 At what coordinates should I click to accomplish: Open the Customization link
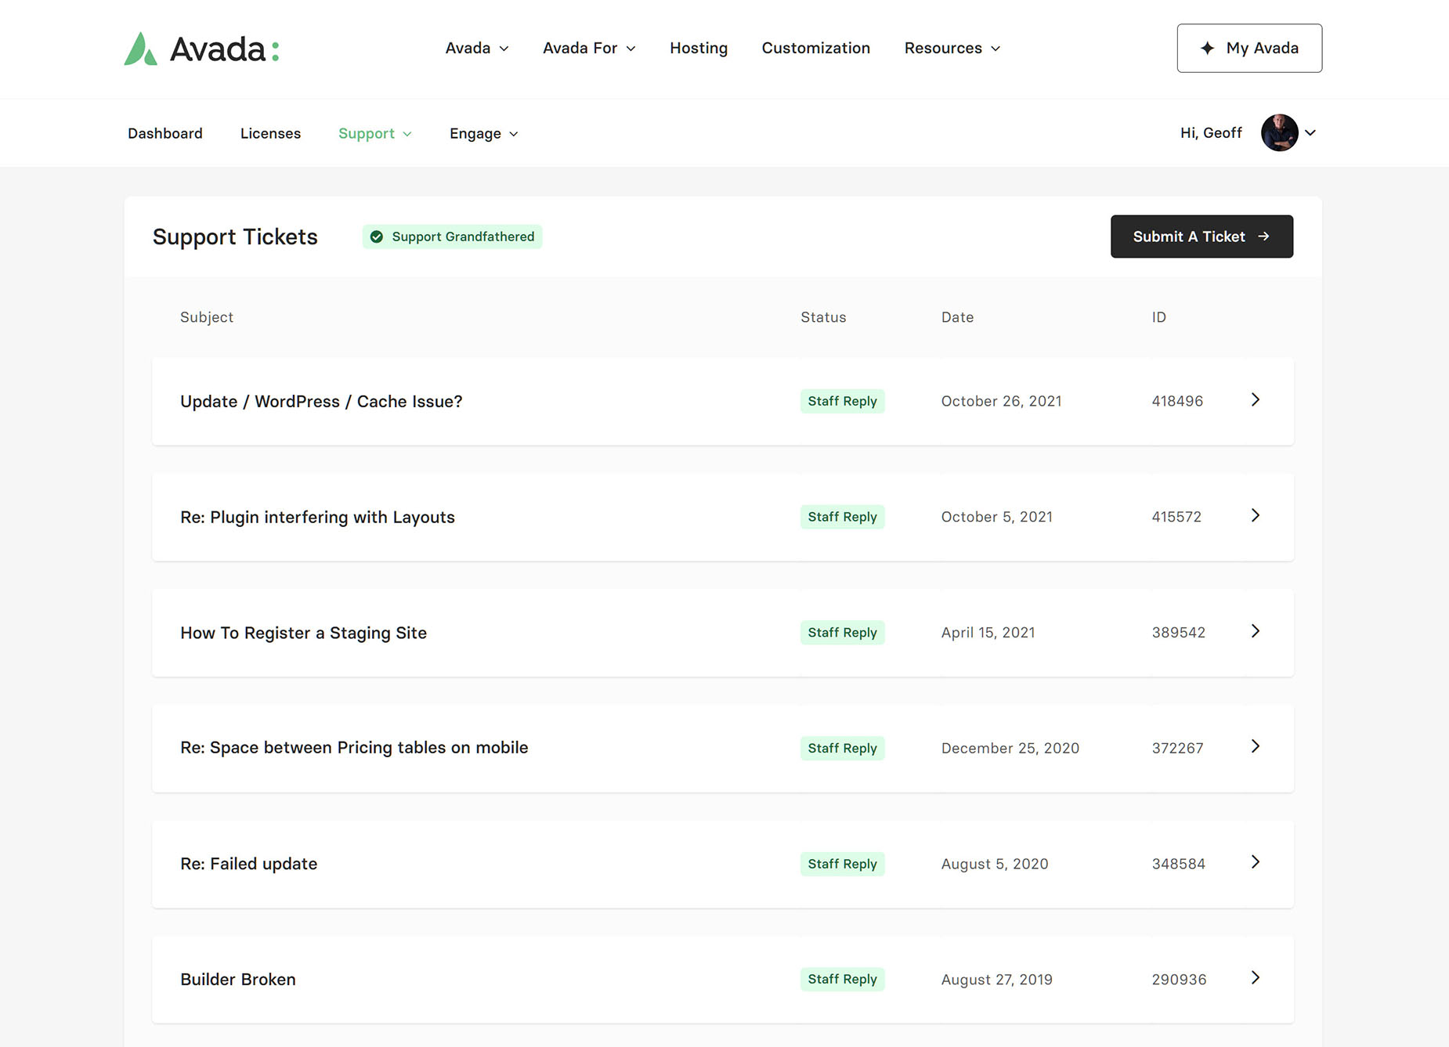coord(815,48)
